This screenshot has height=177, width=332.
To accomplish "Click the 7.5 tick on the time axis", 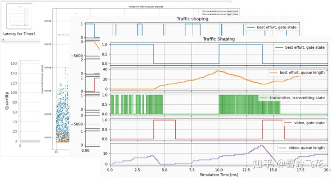I will [192, 170].
